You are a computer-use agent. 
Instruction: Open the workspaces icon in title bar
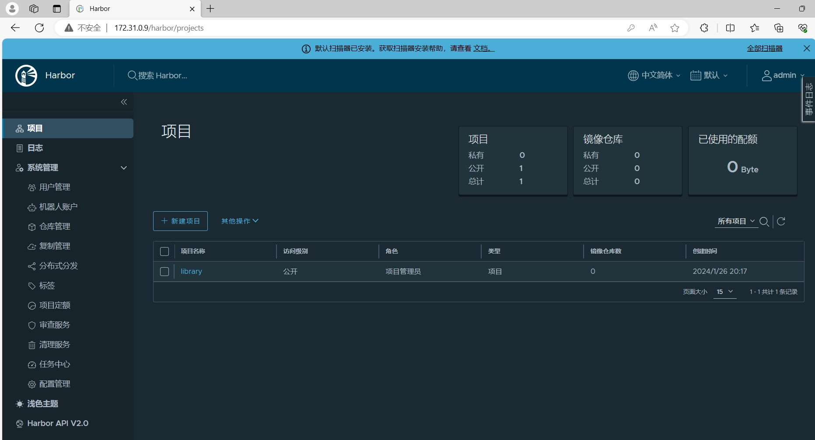click(34, 9)
